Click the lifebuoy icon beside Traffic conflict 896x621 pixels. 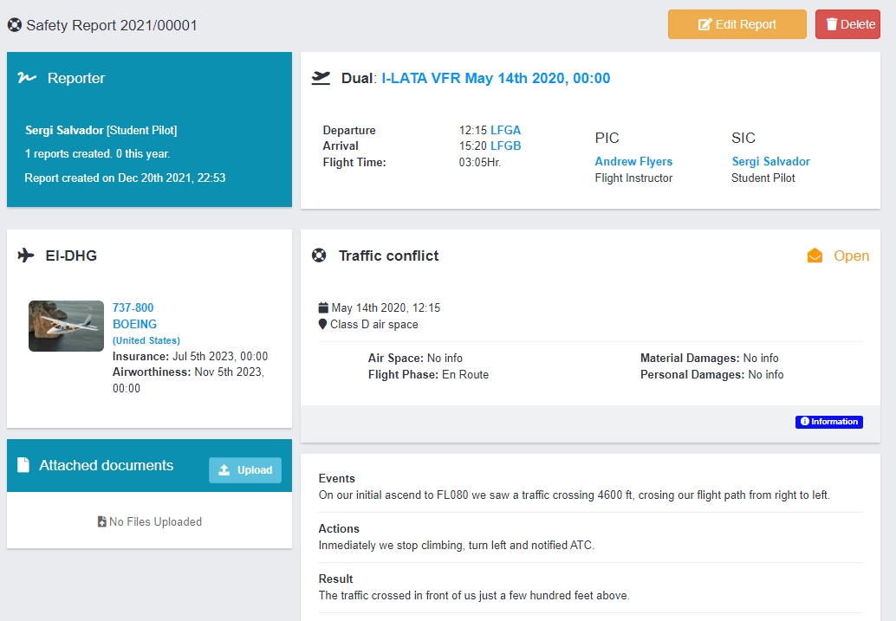tap(320, 256)
